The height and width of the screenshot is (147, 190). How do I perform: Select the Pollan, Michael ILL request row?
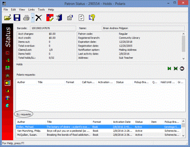[x=98, y=127]
